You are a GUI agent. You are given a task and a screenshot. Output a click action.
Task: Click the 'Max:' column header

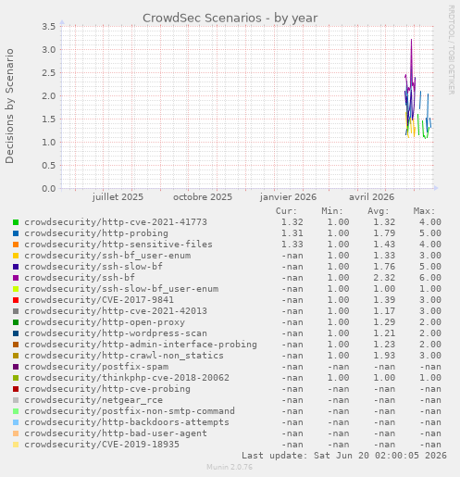424,211
